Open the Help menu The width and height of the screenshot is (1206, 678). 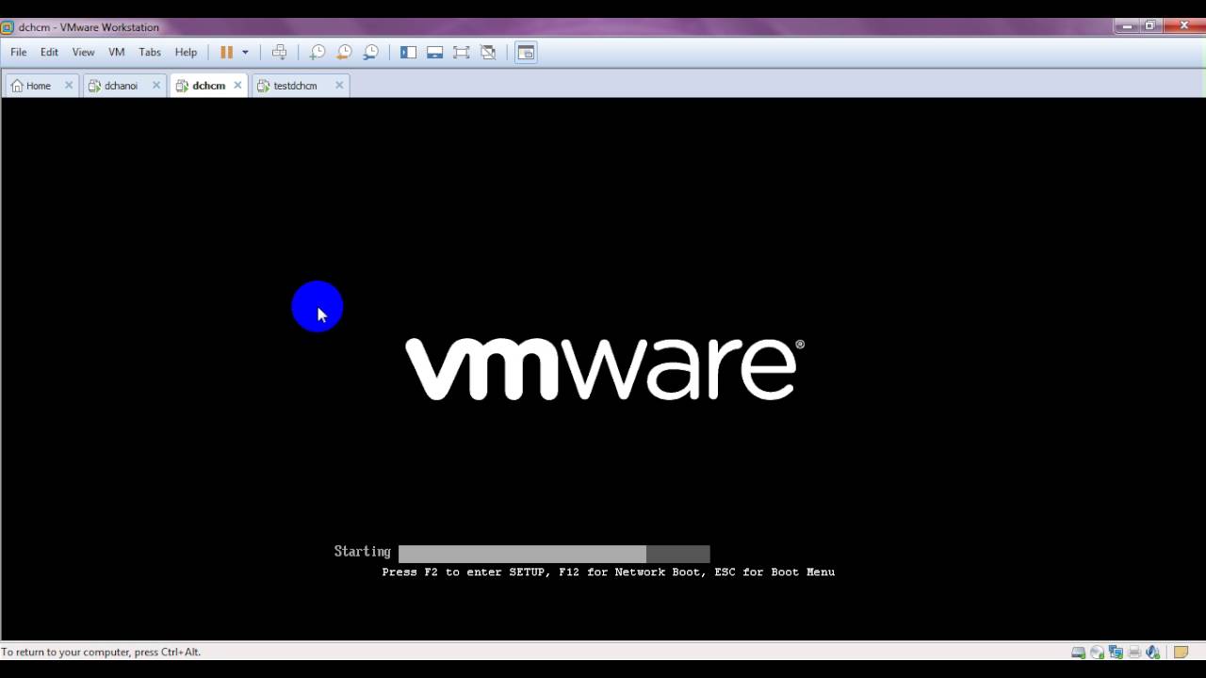pyautogui.click(x=186, y=53)
